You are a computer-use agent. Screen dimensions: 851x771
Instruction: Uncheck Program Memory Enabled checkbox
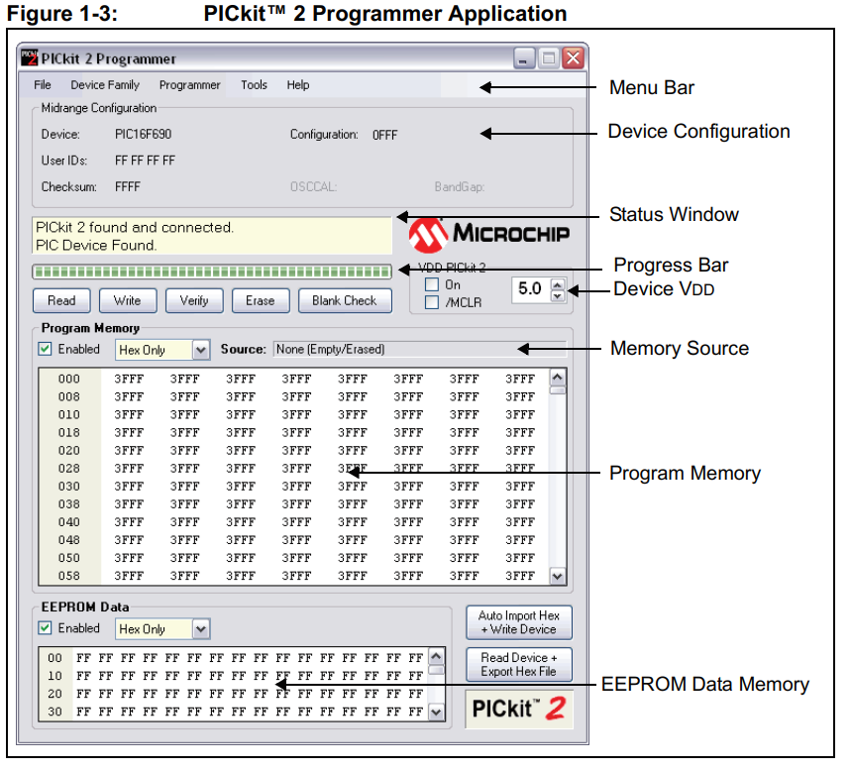(x=45, y=349)
